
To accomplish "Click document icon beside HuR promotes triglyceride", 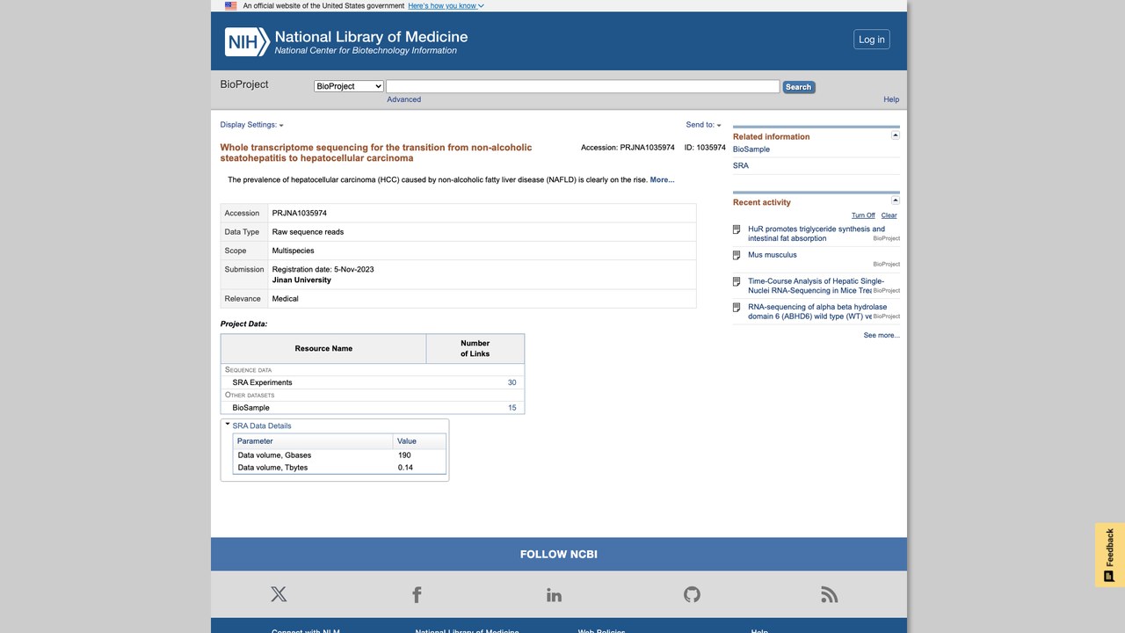I will [737, 229].
